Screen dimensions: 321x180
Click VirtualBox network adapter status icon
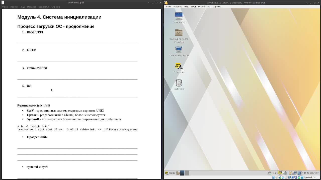(x=280, y=177)
